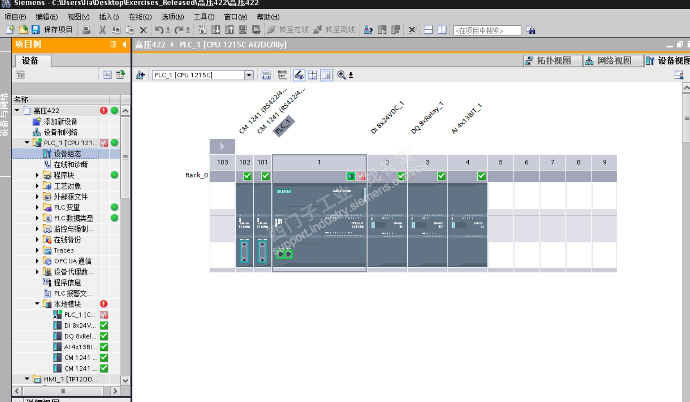Image resolution: width=690 pixels, height=402 pixels.
Task: Open the zoom level dropdown arrow
Action: tap(351, 76)
